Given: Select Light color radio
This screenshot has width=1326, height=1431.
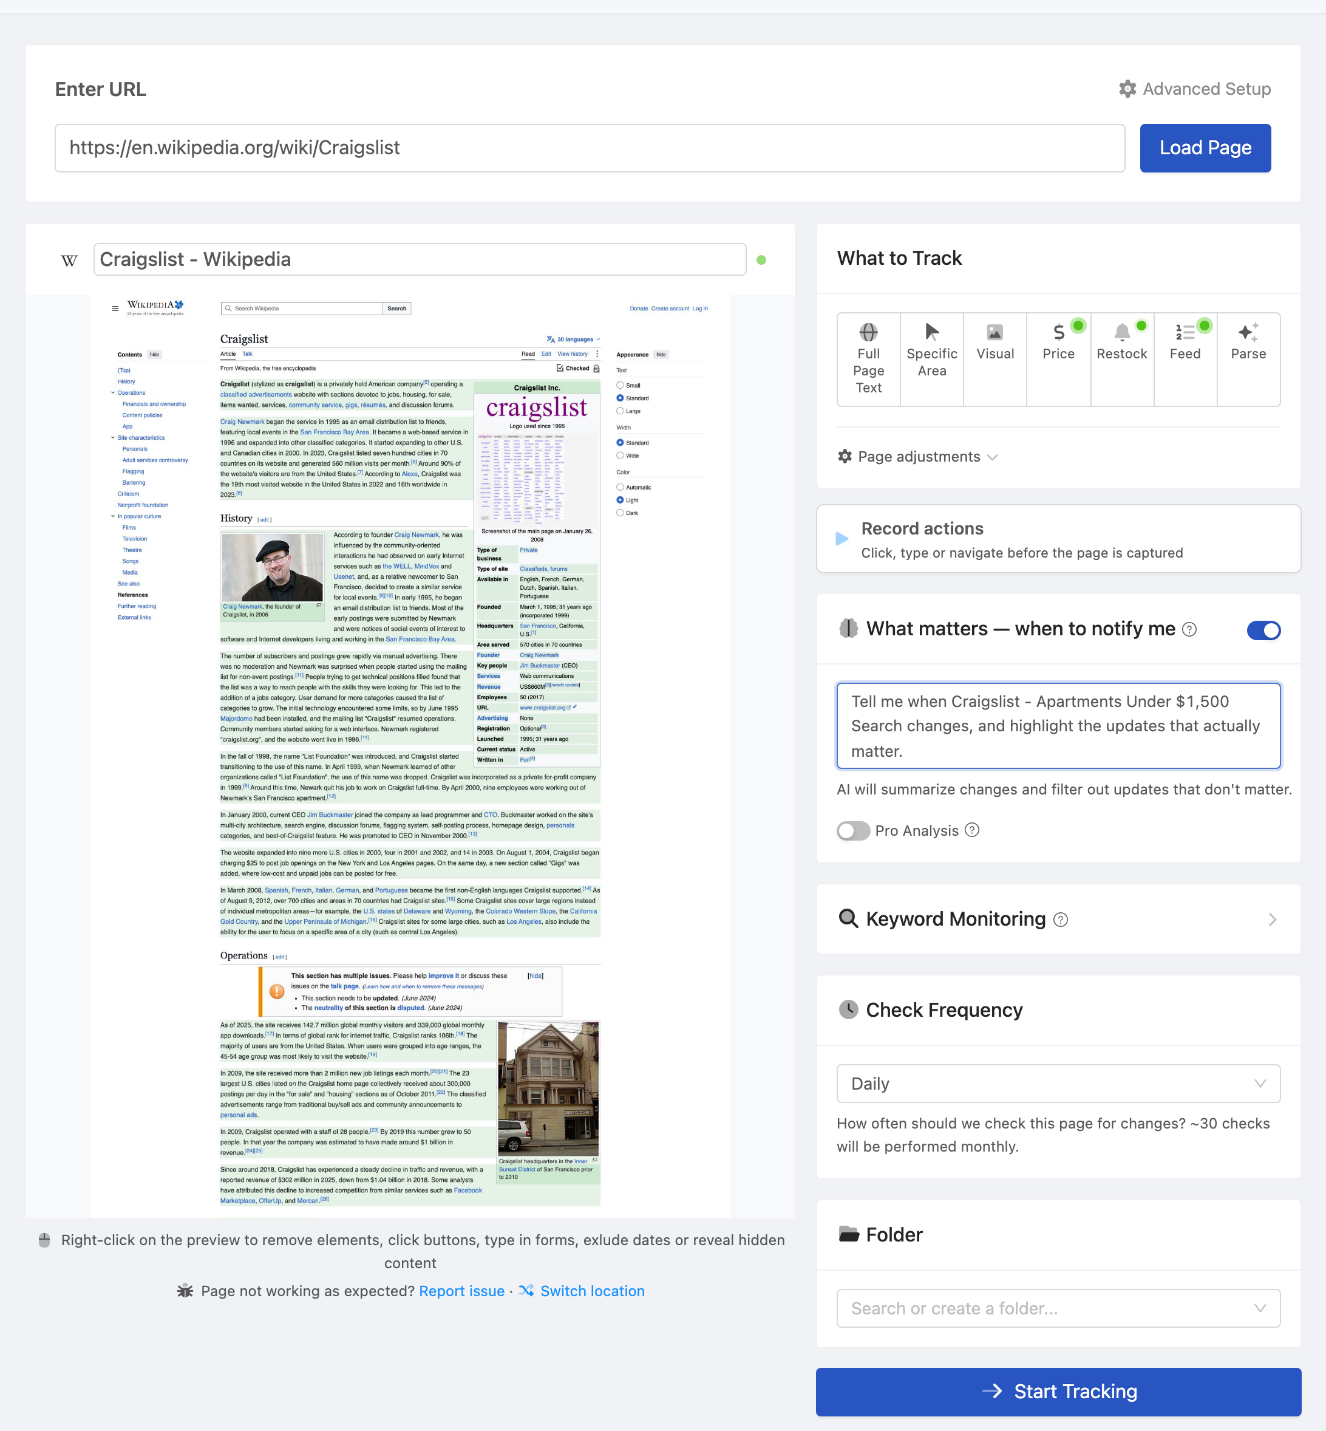Looking at the screenshot, I should click(x=620, y=500).
